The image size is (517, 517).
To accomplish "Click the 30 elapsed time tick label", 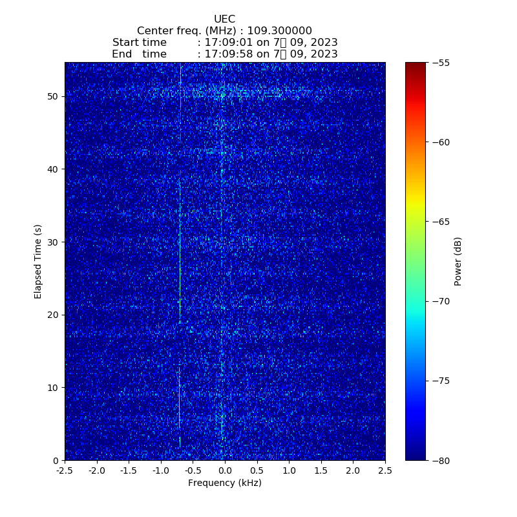I will click(53, 242).
